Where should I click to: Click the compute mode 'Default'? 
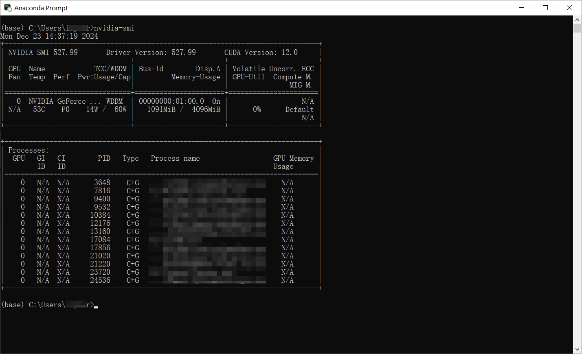coord(300,109)
